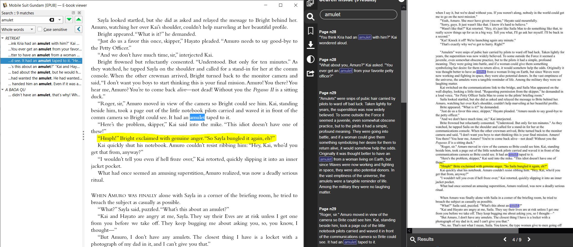
Task: Select result "... bad about the amulet, but he would"
Action: 44,72
